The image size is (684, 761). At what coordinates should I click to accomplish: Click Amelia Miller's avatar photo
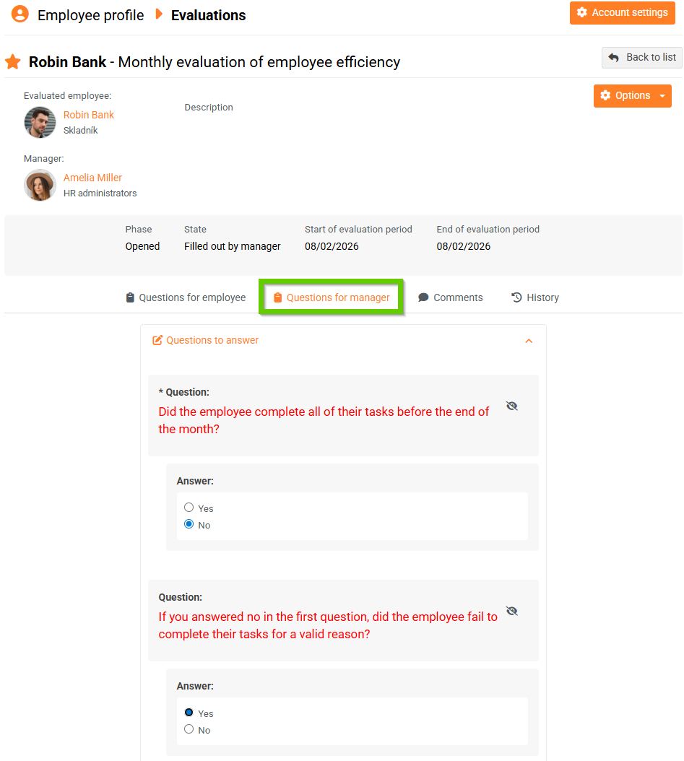pyautogui.click(x=40, y=185)
